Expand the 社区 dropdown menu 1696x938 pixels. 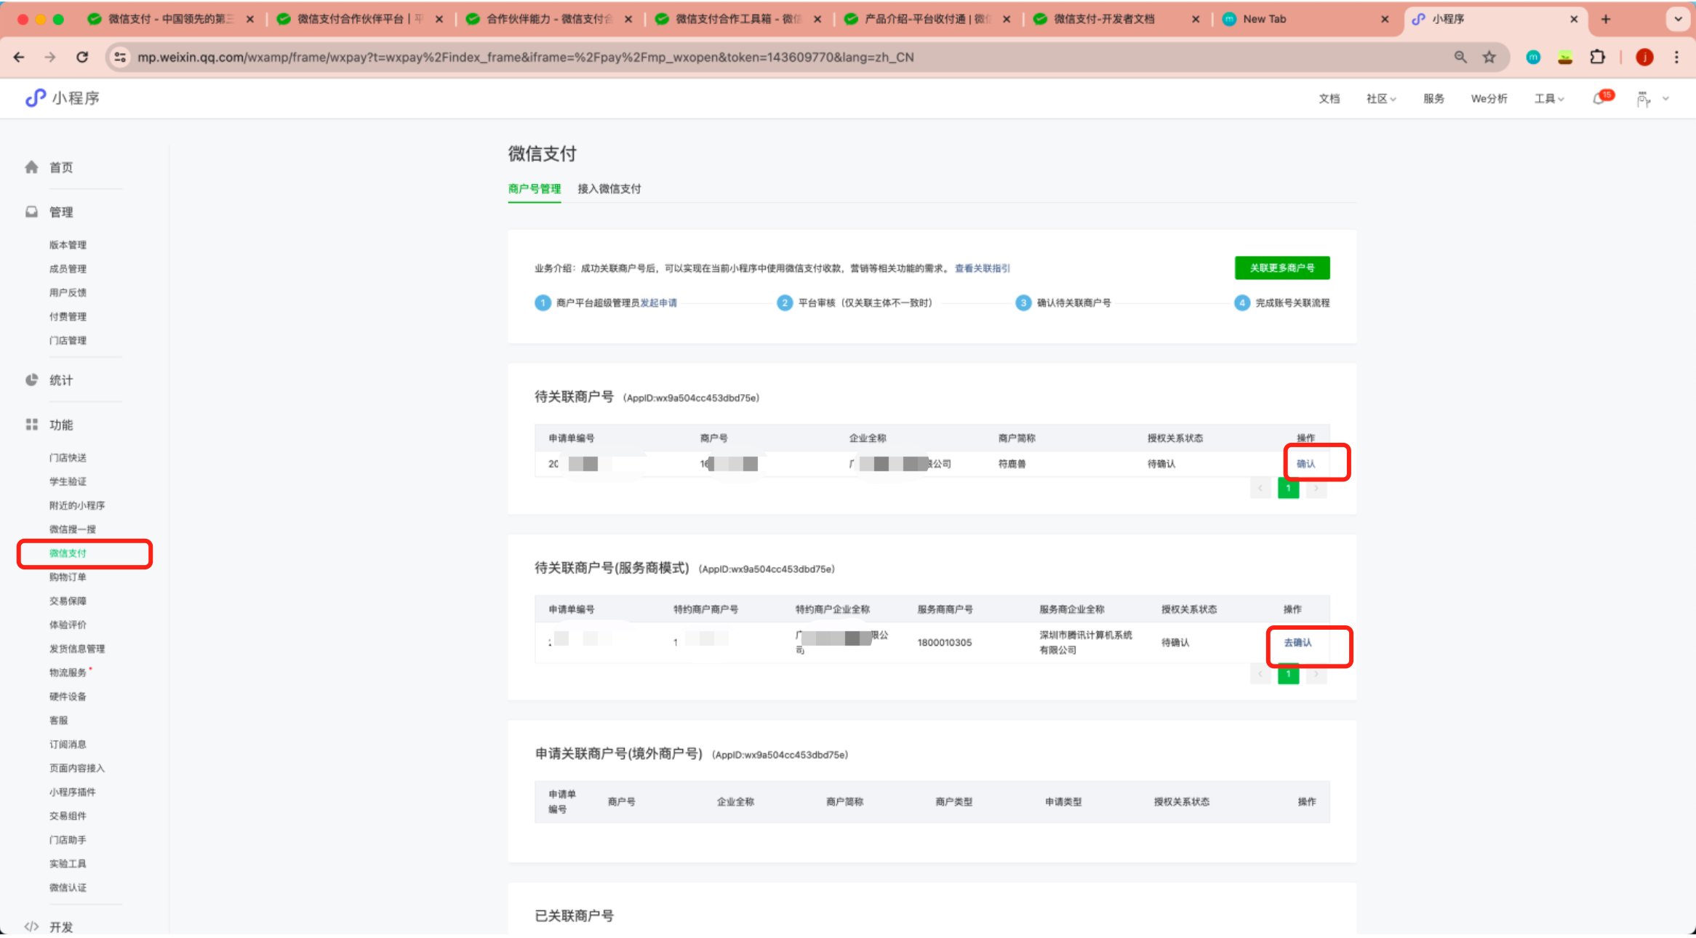(1380, 99)
